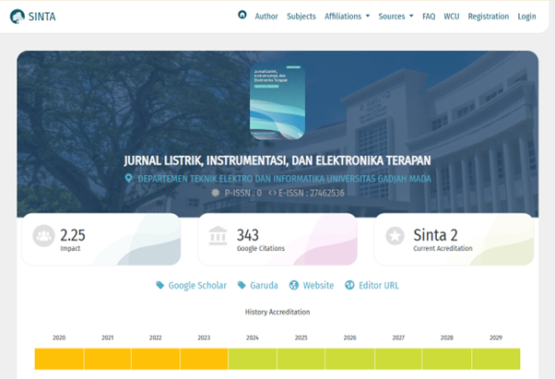The width and height of the screenshot is (555, 379).
Task: Click the SINTA logo icon
Action: click(x=18, y=16)
